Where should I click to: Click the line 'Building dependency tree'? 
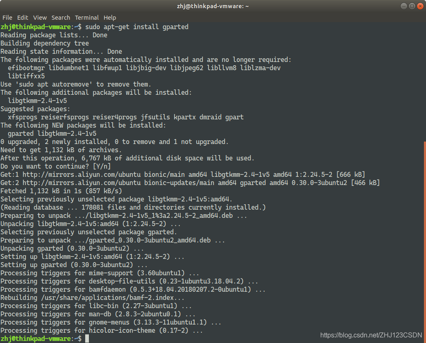click(45, 43)
